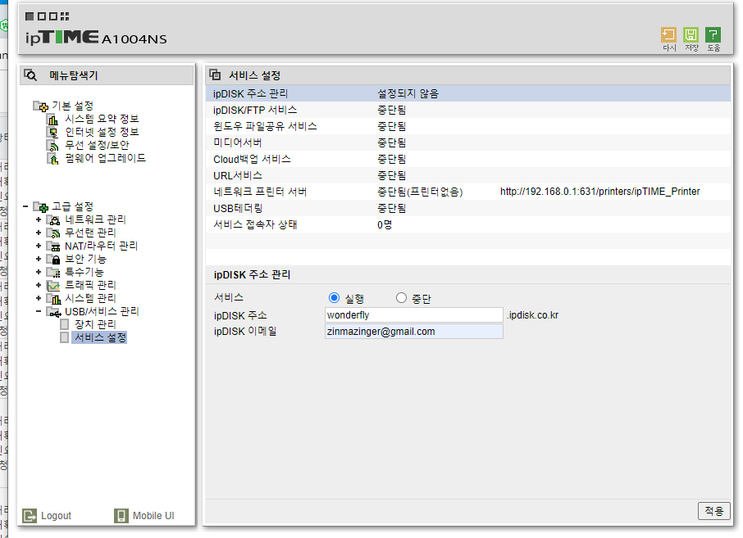743x538 pixels.
Task: Click the 특수기능 icon
Action: pyautogui.click(x=53, y=272)
